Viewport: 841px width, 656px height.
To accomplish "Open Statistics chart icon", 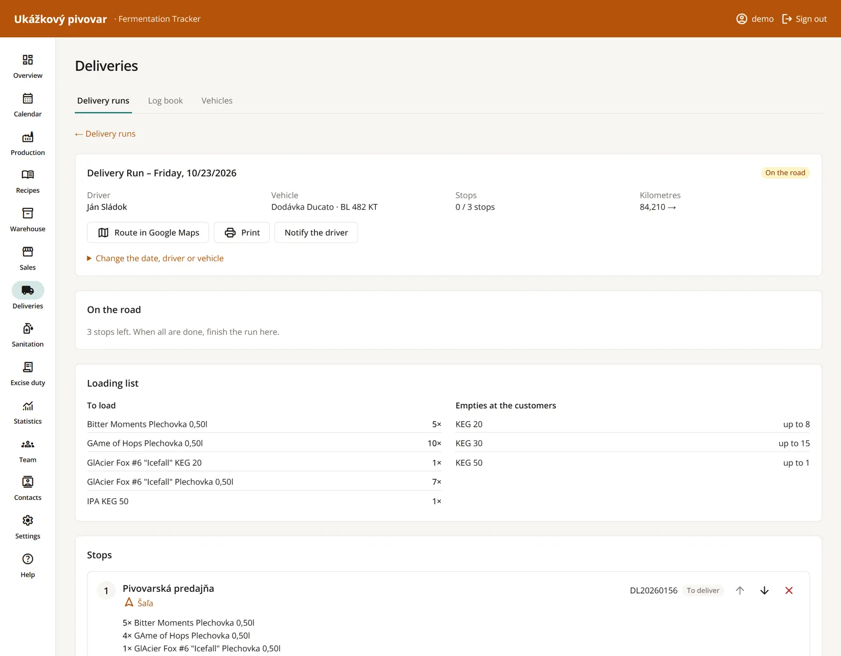I will pos(28,406).
